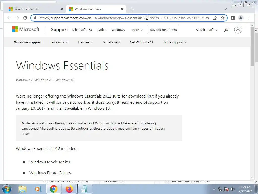258x194 pixels.
Task: Open the What's new link
Action: pos(111,42)
